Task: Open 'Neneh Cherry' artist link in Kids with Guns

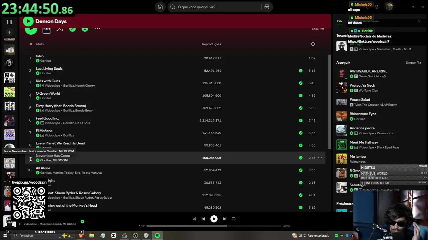Action: pos(85,86)
